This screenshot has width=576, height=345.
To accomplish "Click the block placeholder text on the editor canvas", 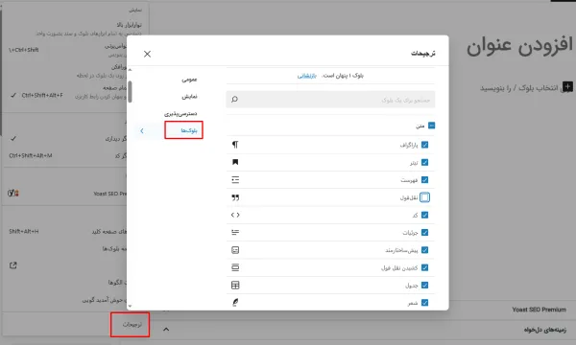I will coord(518,88).
